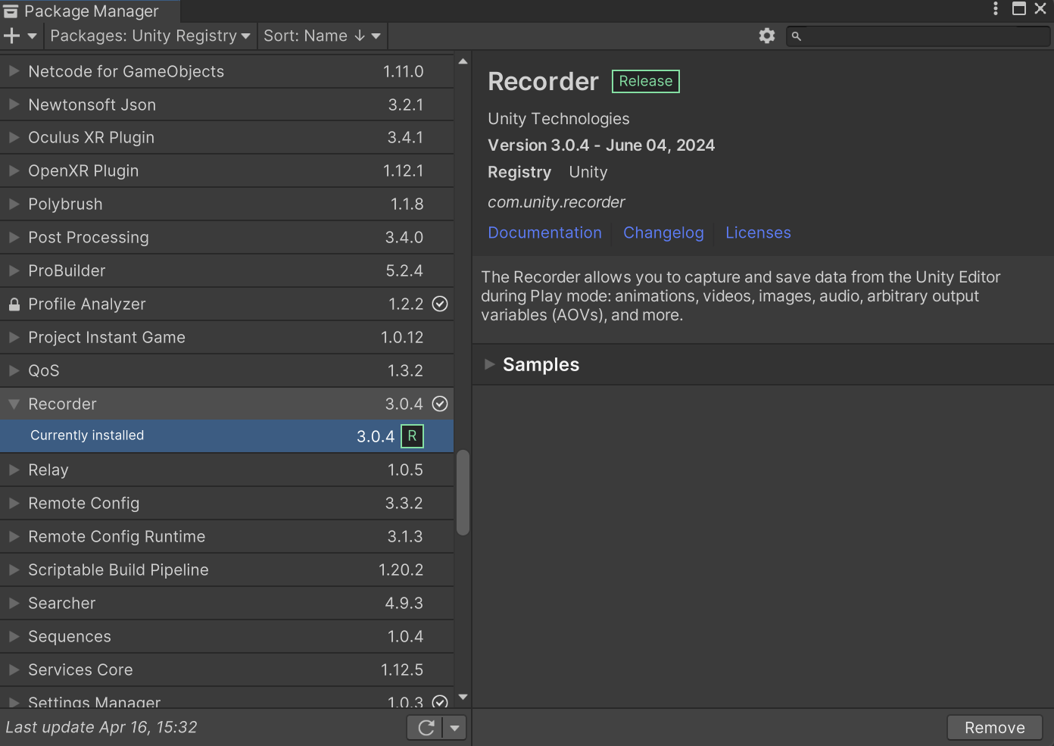
Task: Select the Scriptable Build Pipeline package
Action: [226, 570]
